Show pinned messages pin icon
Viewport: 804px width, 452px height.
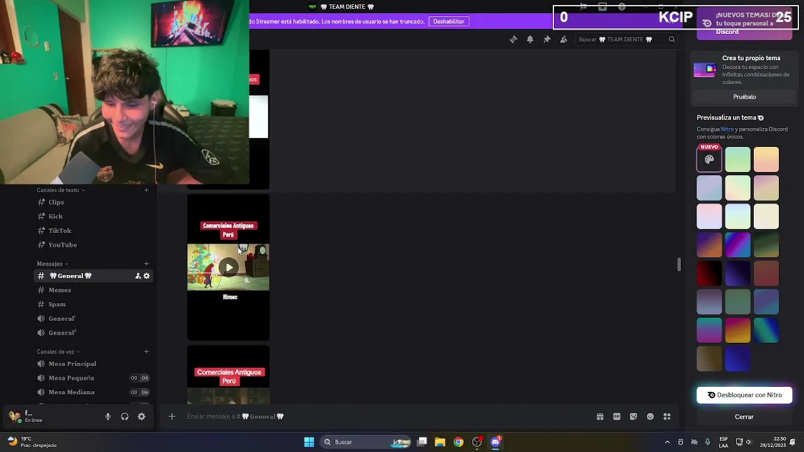(x=547, y=40)
